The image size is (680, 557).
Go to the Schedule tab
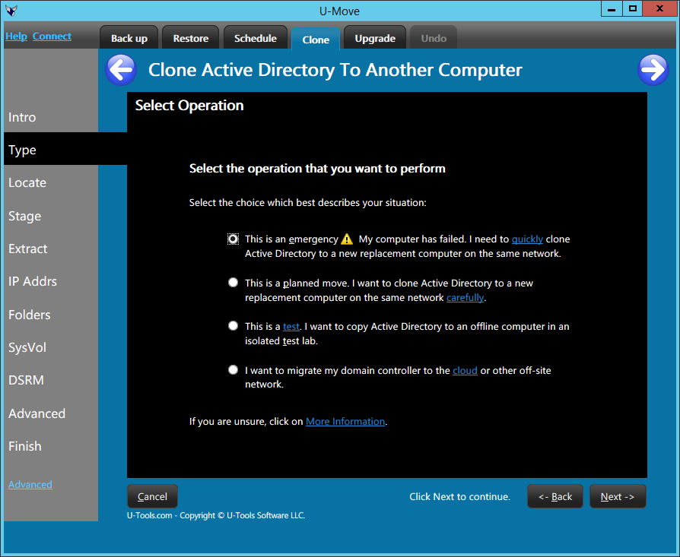(256, 38)
